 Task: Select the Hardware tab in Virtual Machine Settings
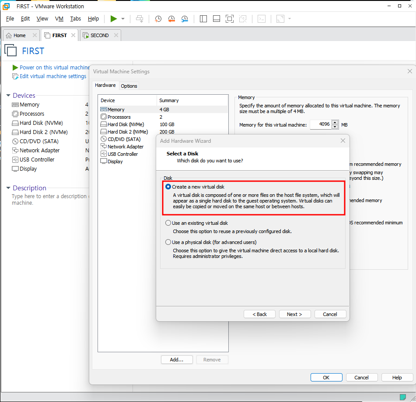pos(105,85)
